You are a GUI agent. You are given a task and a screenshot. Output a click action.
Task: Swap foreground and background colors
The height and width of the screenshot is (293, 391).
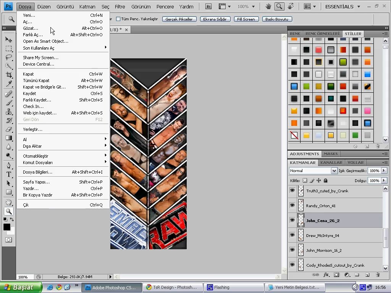click(12, 219)
